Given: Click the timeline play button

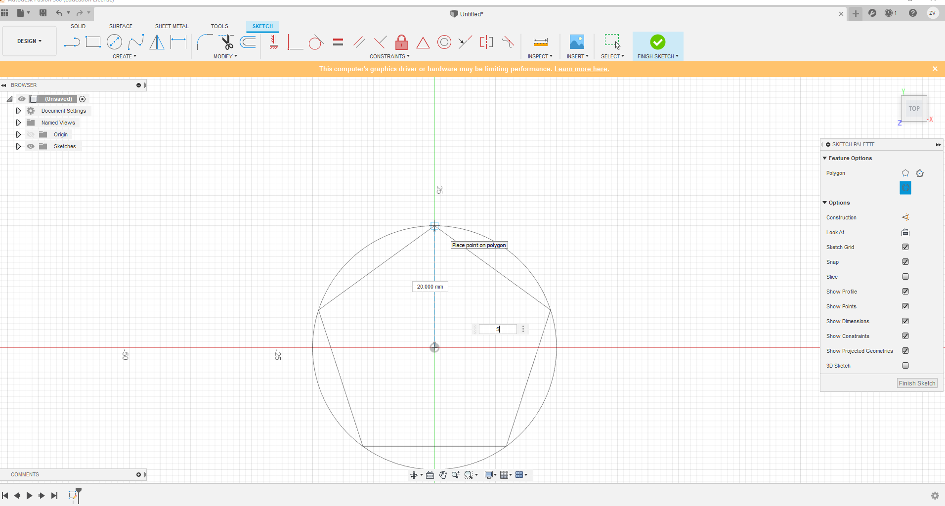Looking at the screenshot, I should coord(29,496).
